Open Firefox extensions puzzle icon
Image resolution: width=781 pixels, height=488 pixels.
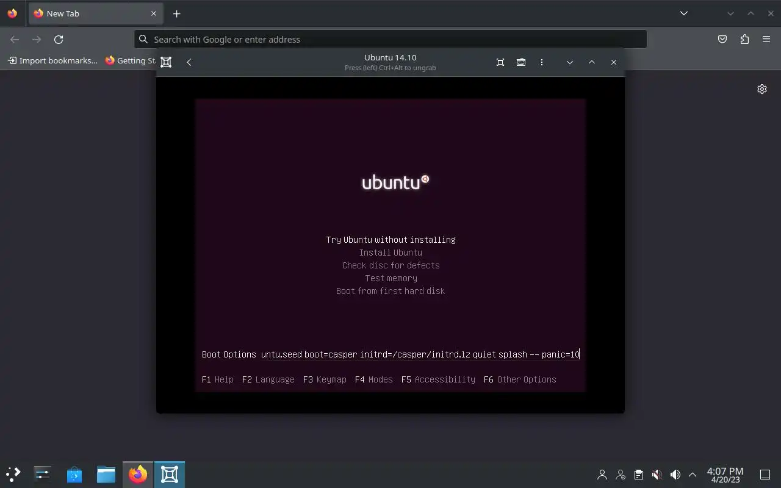[744, 39]
